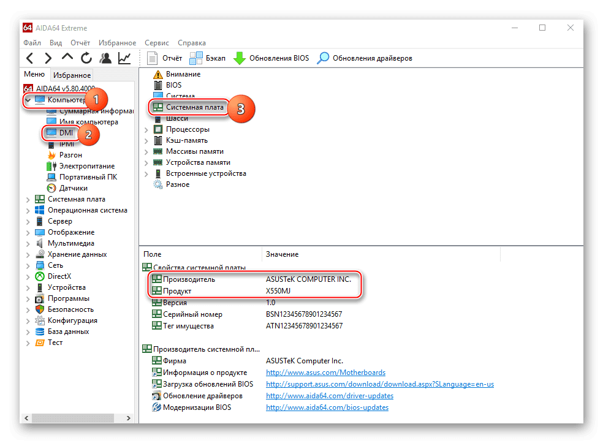This screenshot has height=443, width=603.
Task: Click Обновления BIOS toolbar button
Action: 271,58
